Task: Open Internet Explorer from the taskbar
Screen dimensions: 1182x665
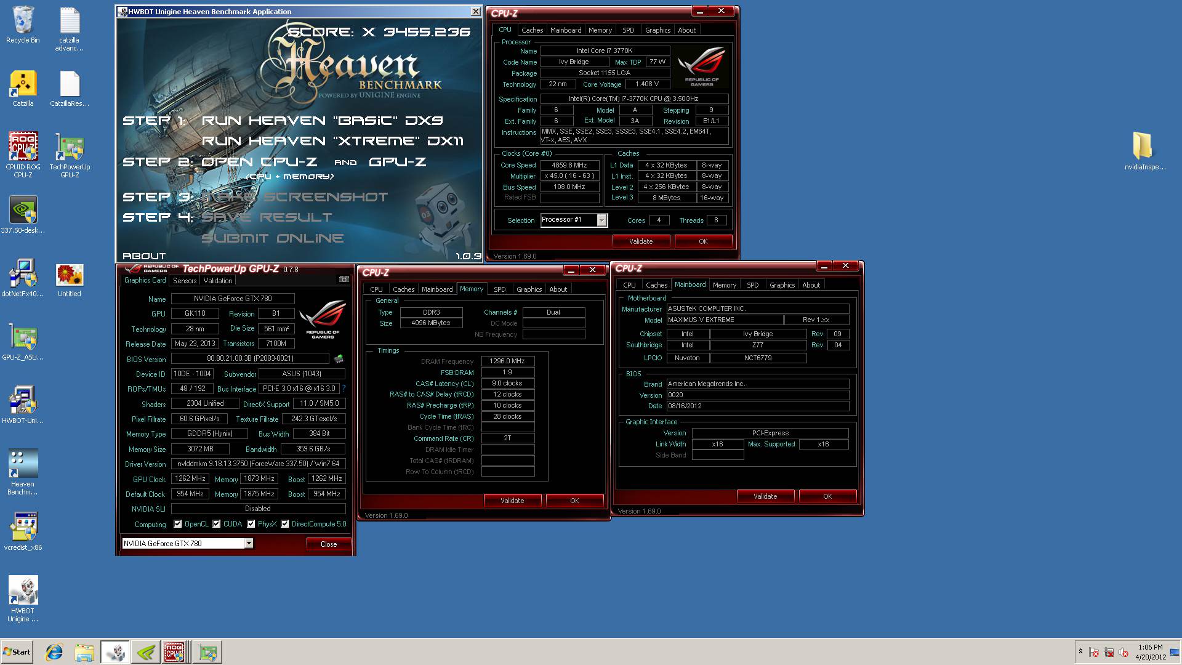Action: (x=54, y=652)
